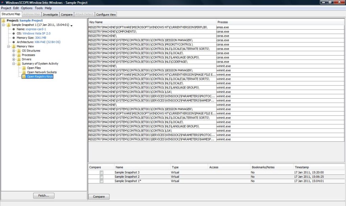This screenshot has width=346, height=206.
Task: Select the OS Structures folder icon
Action: 19,50
